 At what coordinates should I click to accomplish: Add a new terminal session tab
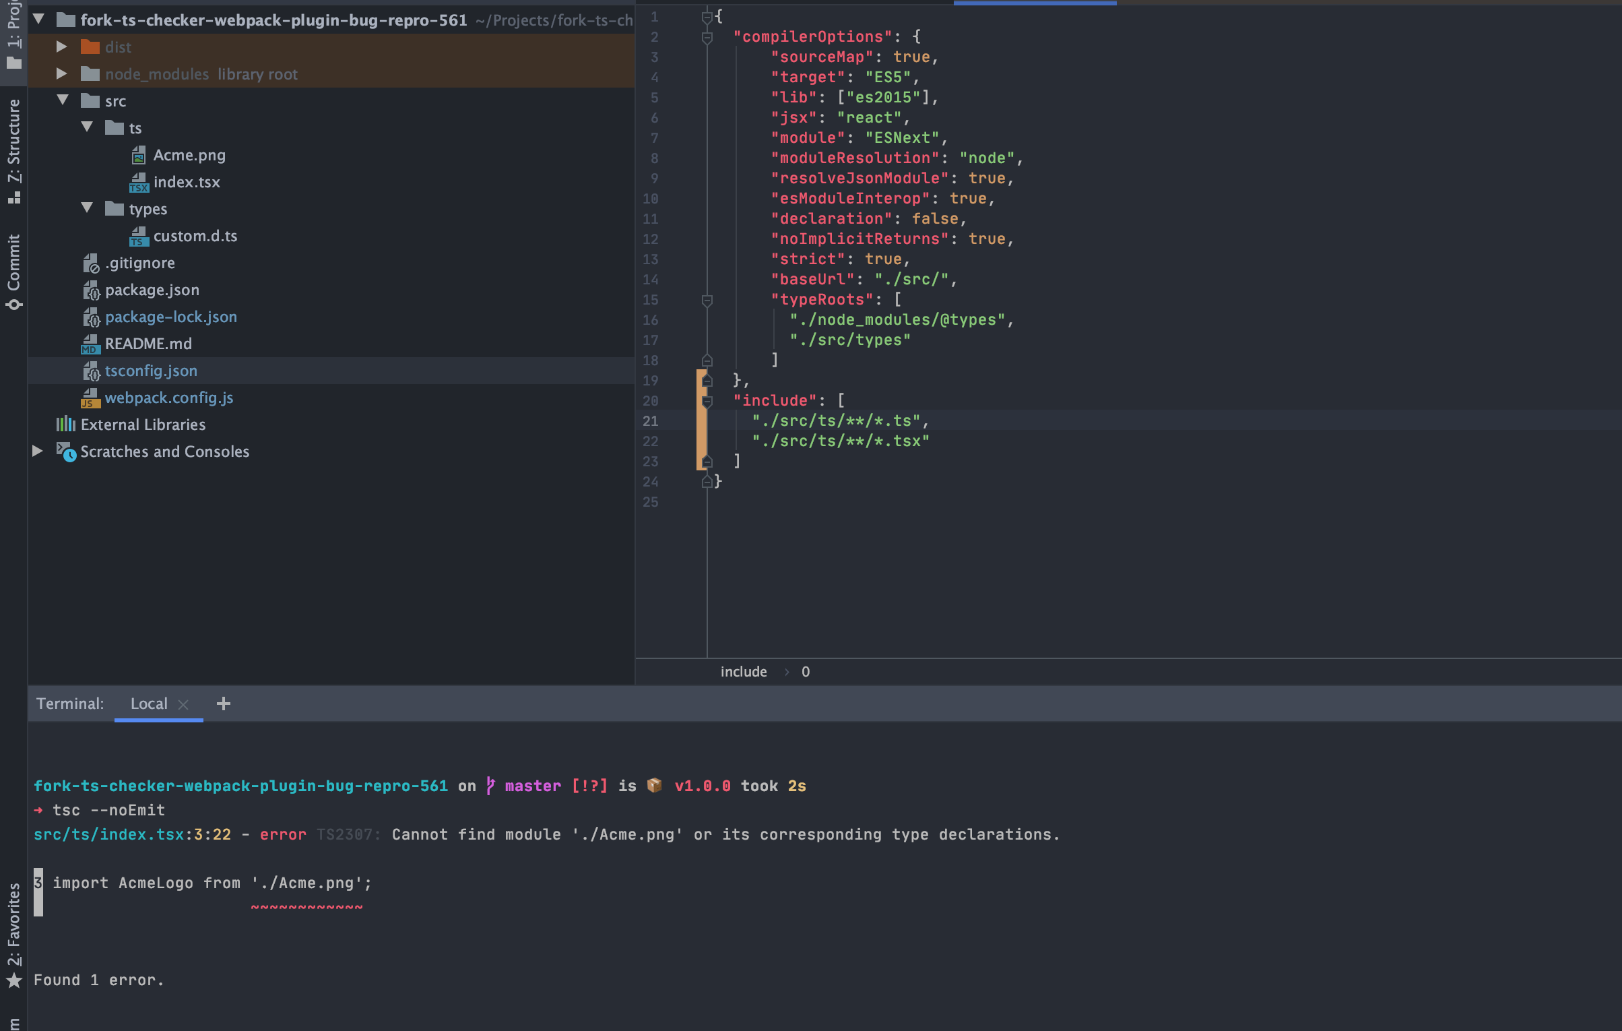tap(224, 704)
